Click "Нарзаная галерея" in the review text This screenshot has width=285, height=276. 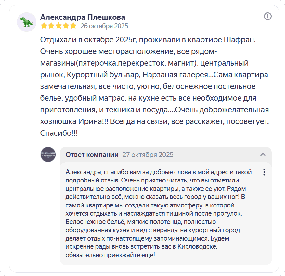[175, 75]
